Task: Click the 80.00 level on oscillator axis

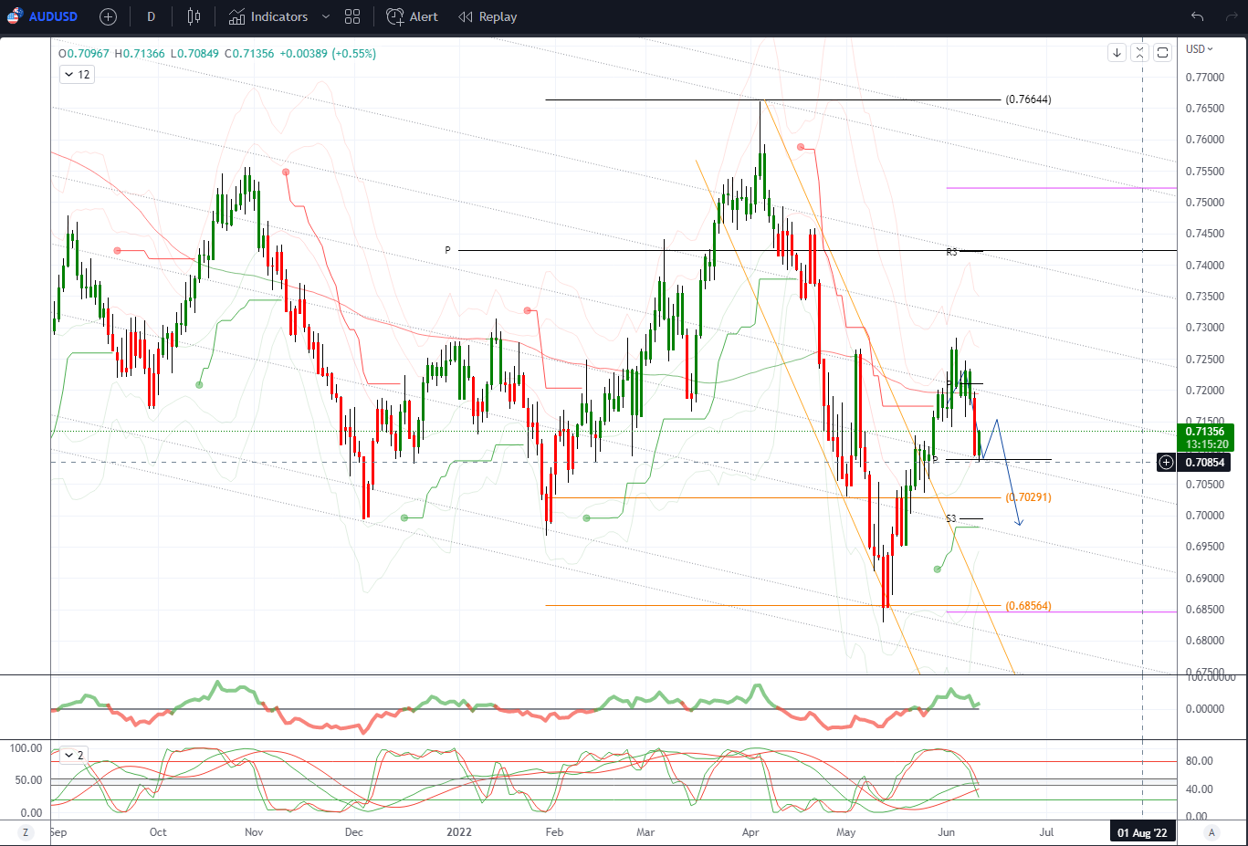Action: click(1199, 761)
